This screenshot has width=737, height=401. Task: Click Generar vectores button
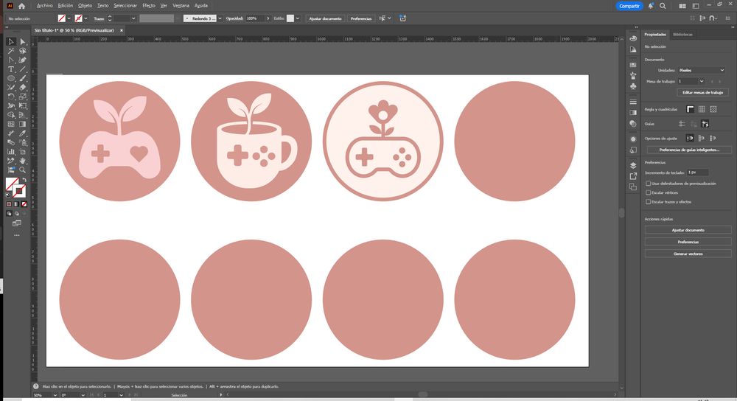tap(688, 254)
